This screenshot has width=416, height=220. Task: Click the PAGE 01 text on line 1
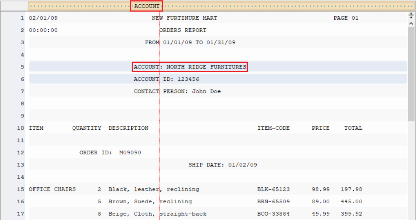(x=346, y=18)
